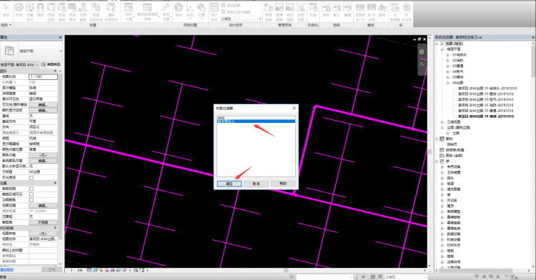Select the highlighted item in filter list

[x=256, y=121]
